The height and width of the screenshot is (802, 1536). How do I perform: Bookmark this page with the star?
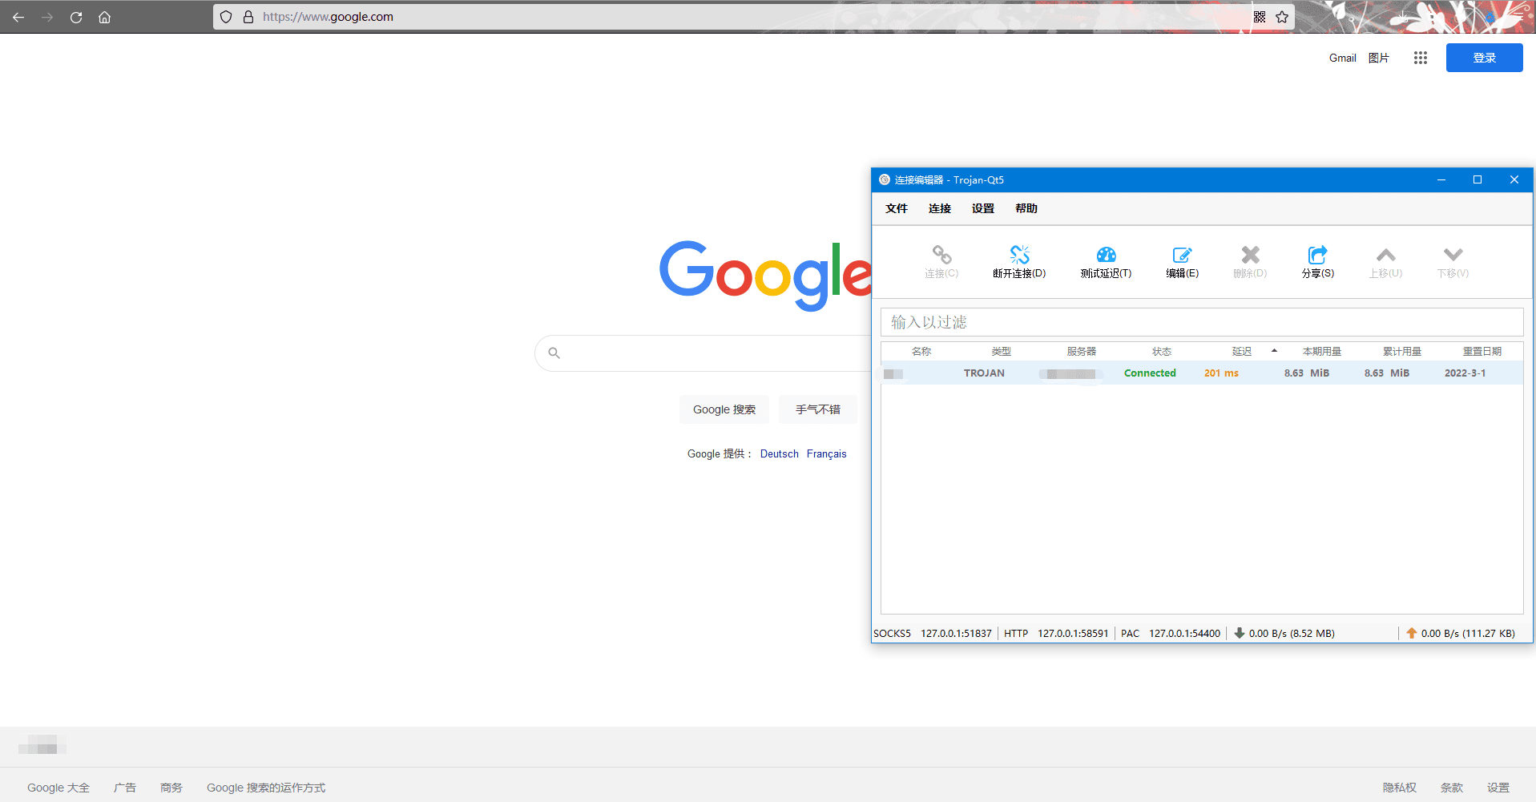click(1282, 17)
